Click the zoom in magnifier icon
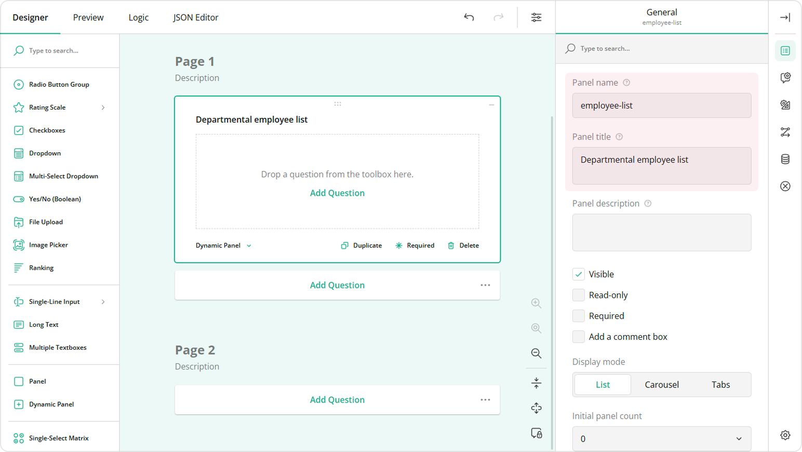 click(x=536, y=303)
